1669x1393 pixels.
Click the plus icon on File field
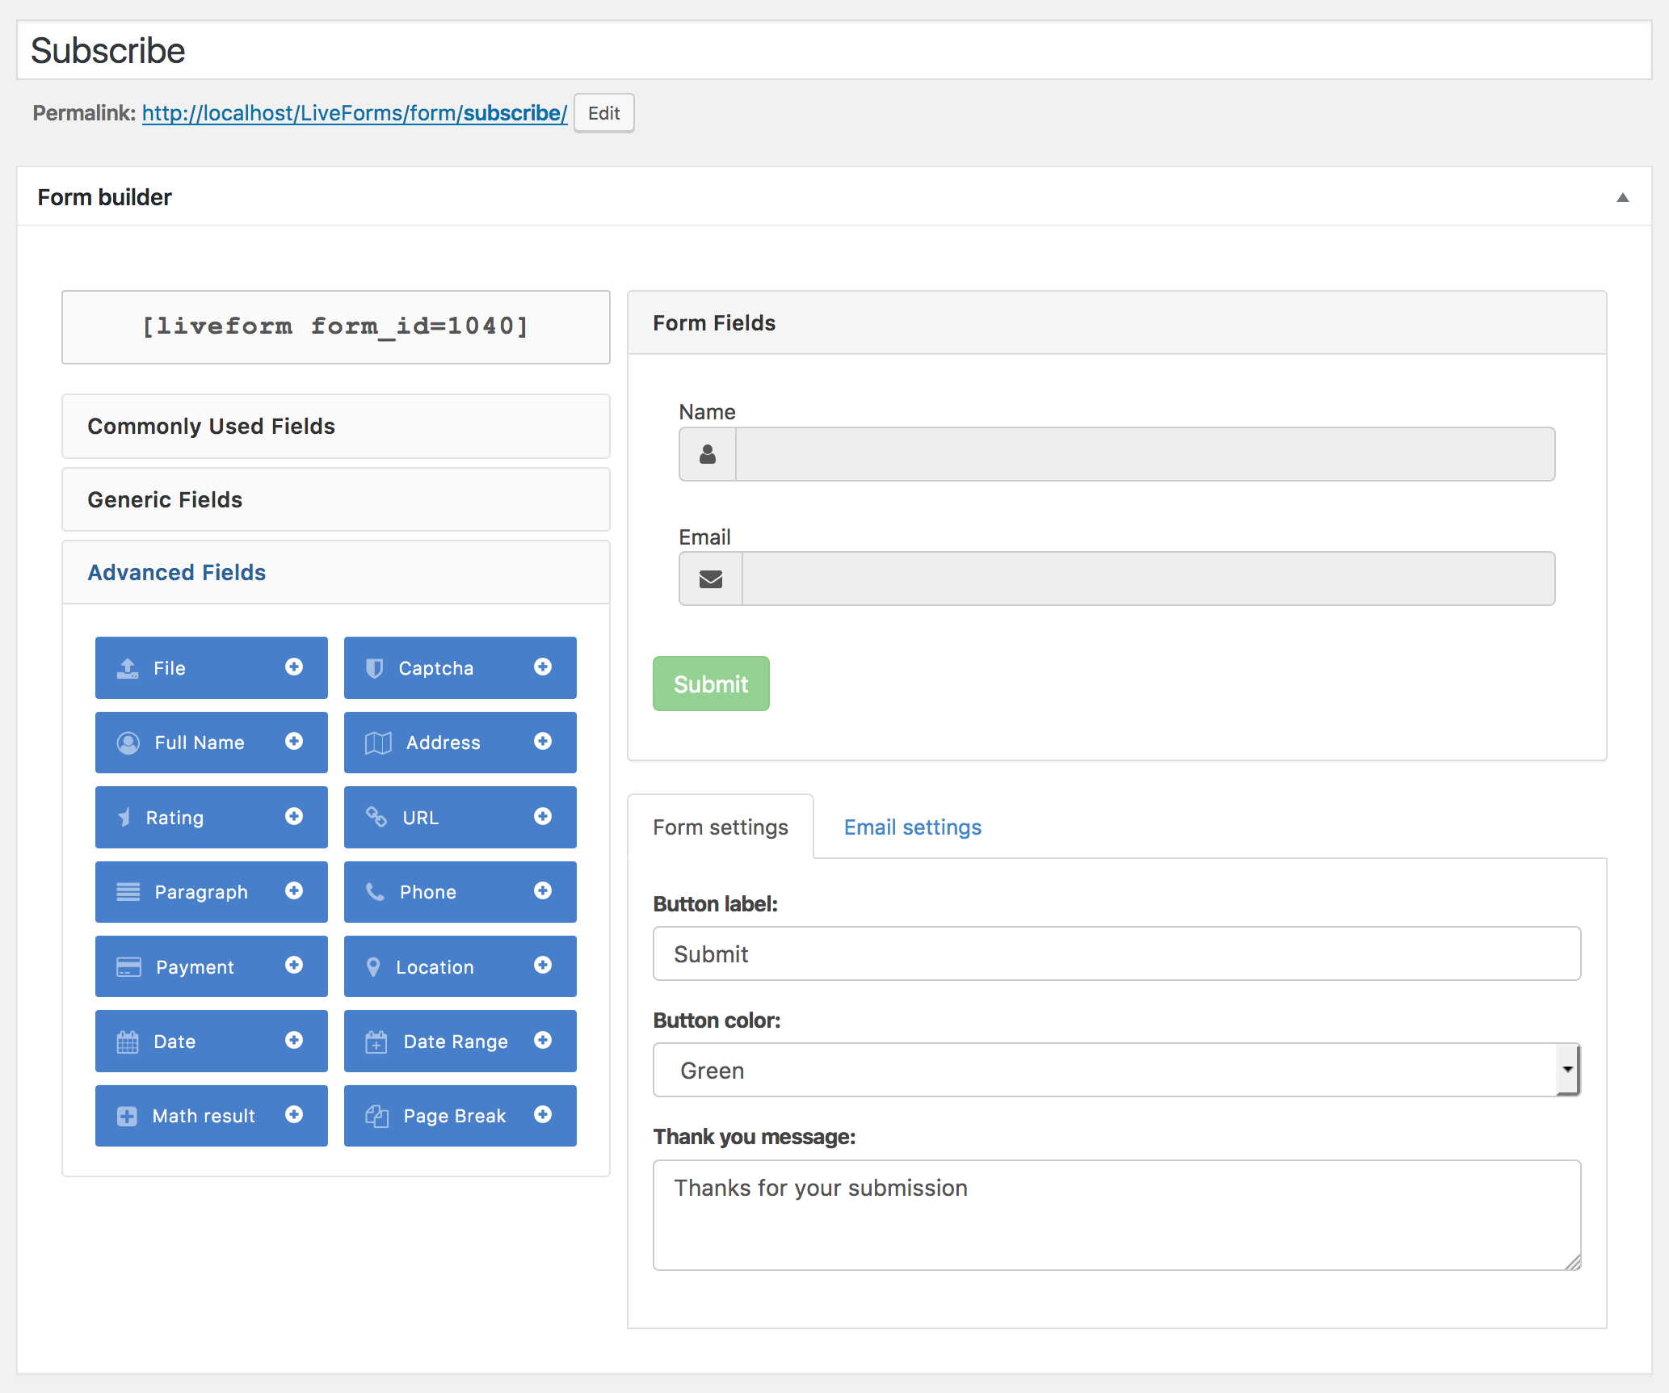pos(294,667)
